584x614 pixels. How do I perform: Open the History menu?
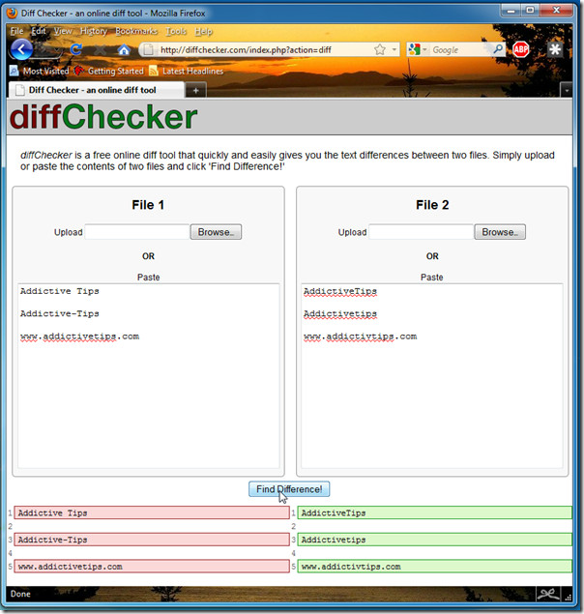click(x=94, y=31)
